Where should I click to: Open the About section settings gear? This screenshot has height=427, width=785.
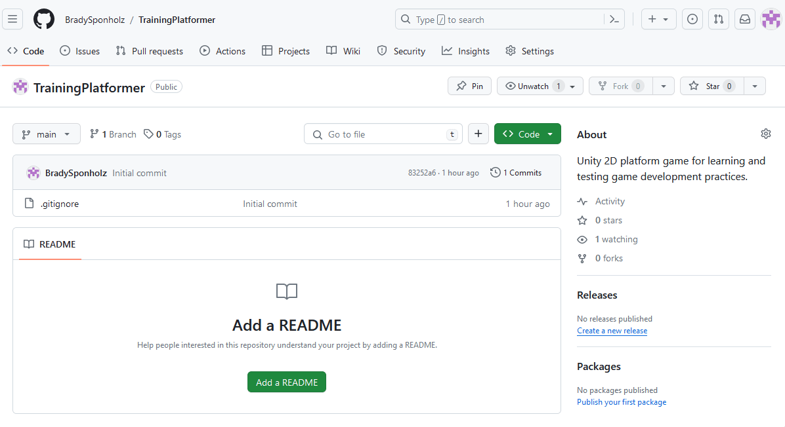coord(765,134)
